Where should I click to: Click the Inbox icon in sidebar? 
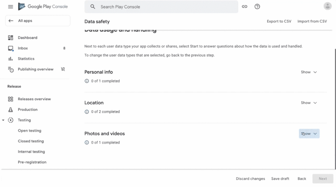pyautogui.click(x=11, y=48)
